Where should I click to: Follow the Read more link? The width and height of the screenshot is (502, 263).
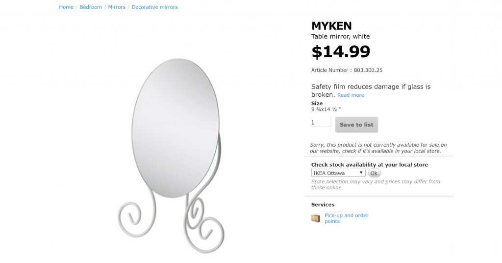click(x=351, y=95)
